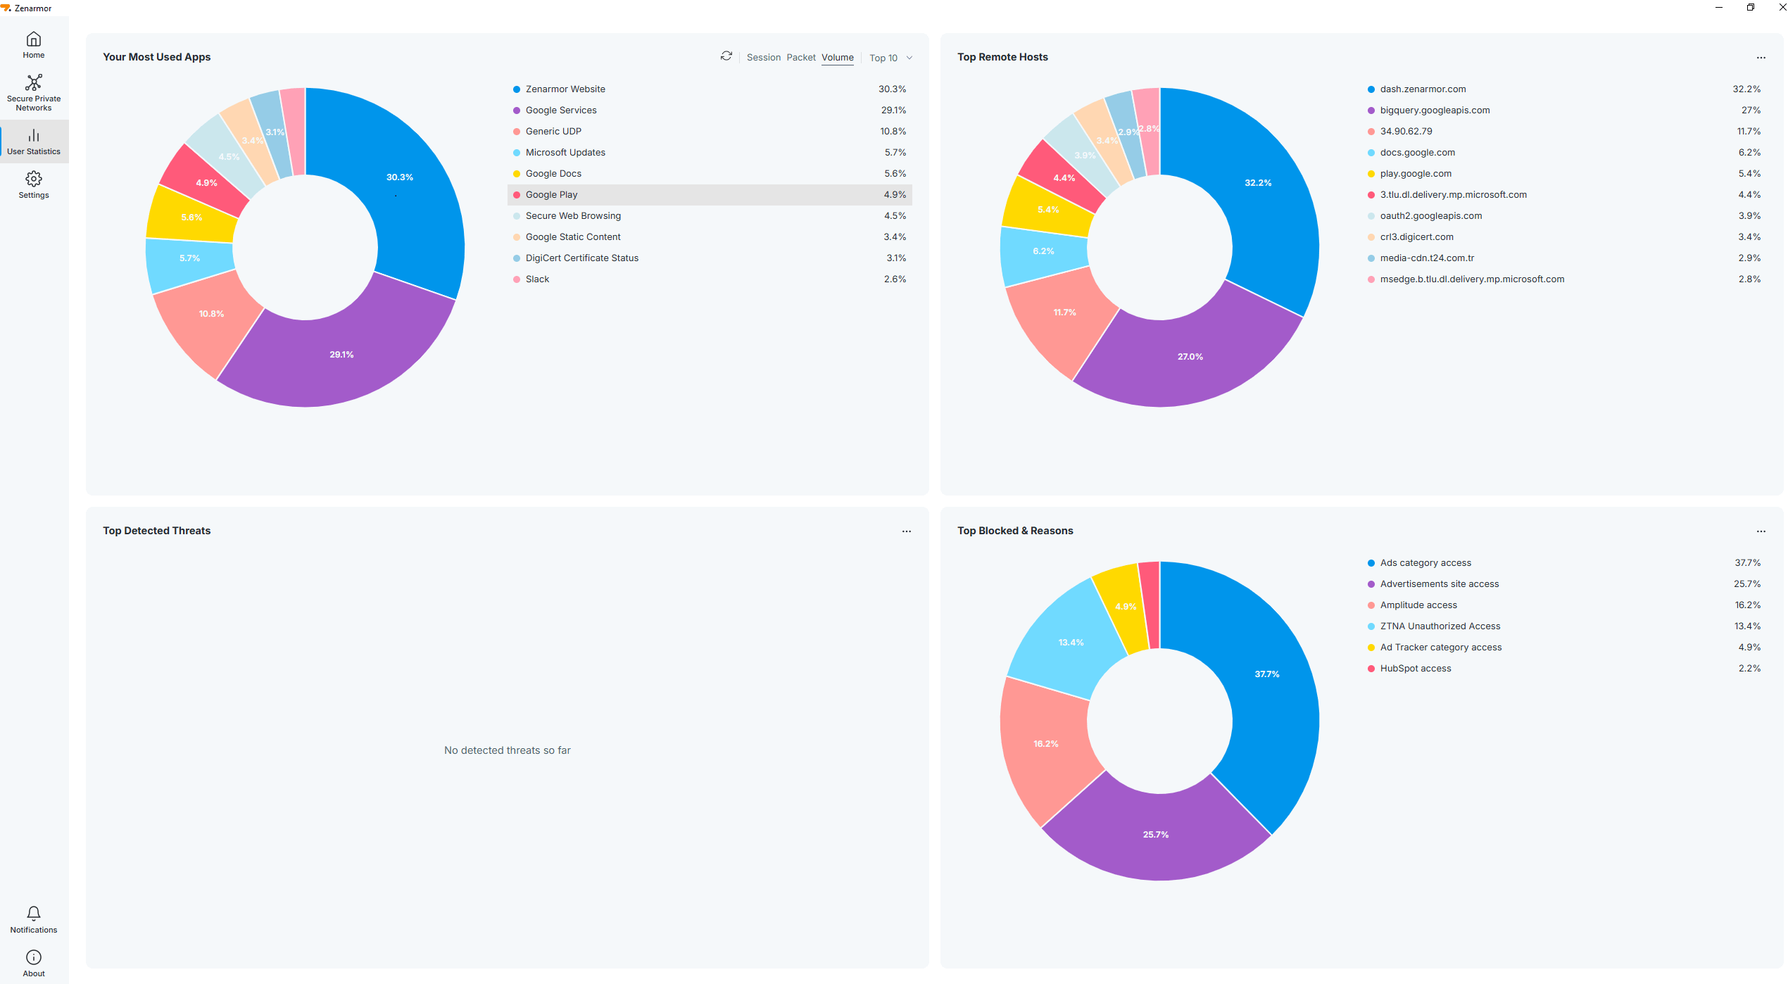Viewport: 1788px width, 984px height.
Task: Click HubSpot access legend entry
Action: click(1564, 669)
